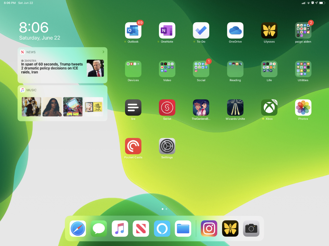The width and height of the screenshot is (329, 246).
Task: Play the first album in Music widget
Action: coord(32,107)
